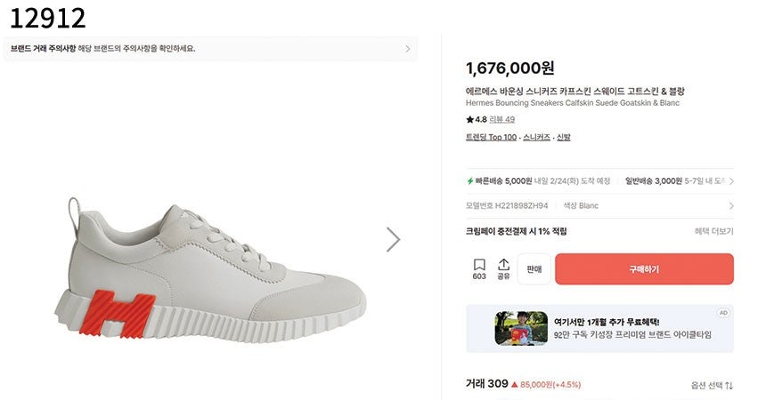766x400 pixels.
Task: Expand the model number and color row
Action: coord(730,206)
